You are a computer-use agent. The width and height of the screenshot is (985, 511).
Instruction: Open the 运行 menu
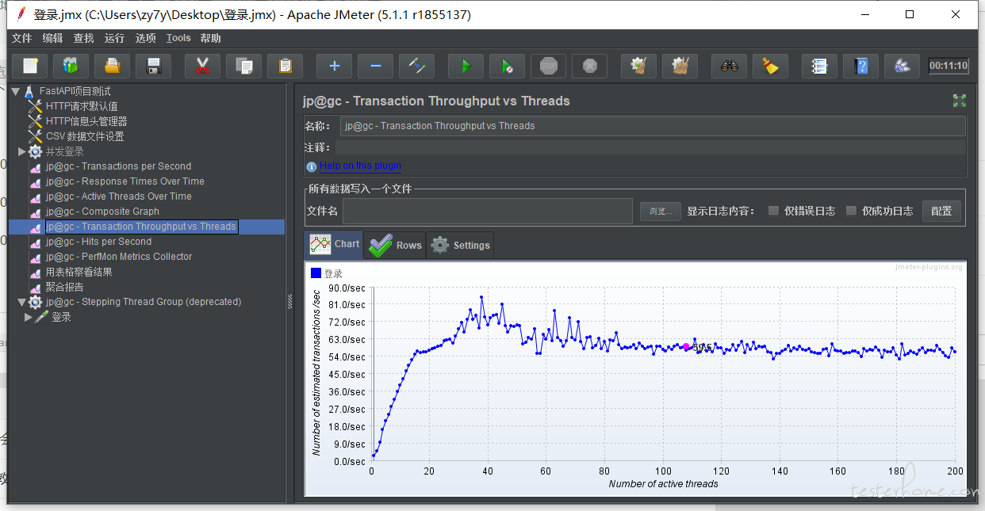(114, 38)
